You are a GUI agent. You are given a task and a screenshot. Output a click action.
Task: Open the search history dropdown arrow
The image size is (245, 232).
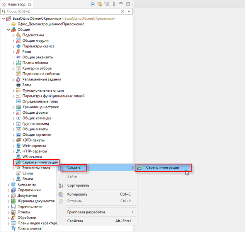[x=128, y=12]
